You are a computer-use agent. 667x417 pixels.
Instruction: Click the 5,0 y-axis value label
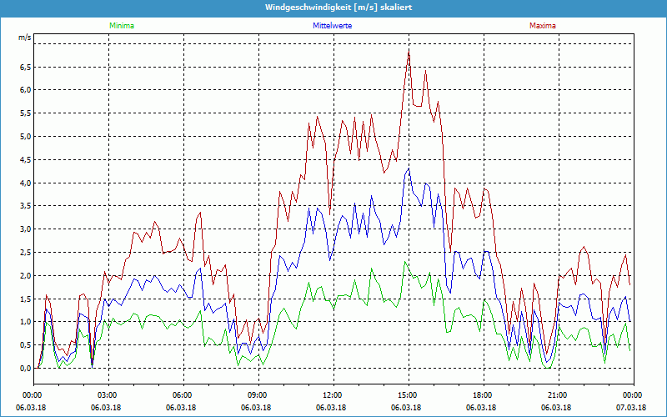point(24,136)
